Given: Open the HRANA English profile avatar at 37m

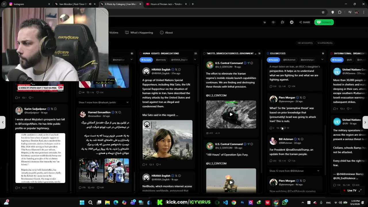Looking at the screenshot, I should tap(146, 71).
